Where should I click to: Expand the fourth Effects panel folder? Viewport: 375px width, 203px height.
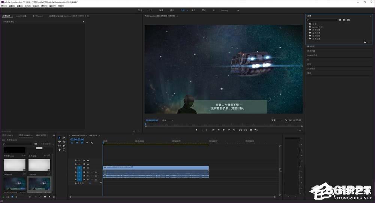tap(307, 33)
